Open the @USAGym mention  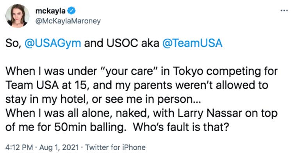53,43
